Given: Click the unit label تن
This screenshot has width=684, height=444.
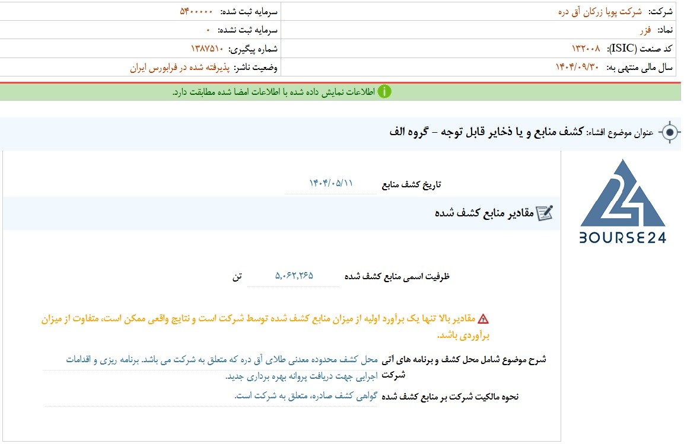Looking at the screenshot, I should pos(237,277).
